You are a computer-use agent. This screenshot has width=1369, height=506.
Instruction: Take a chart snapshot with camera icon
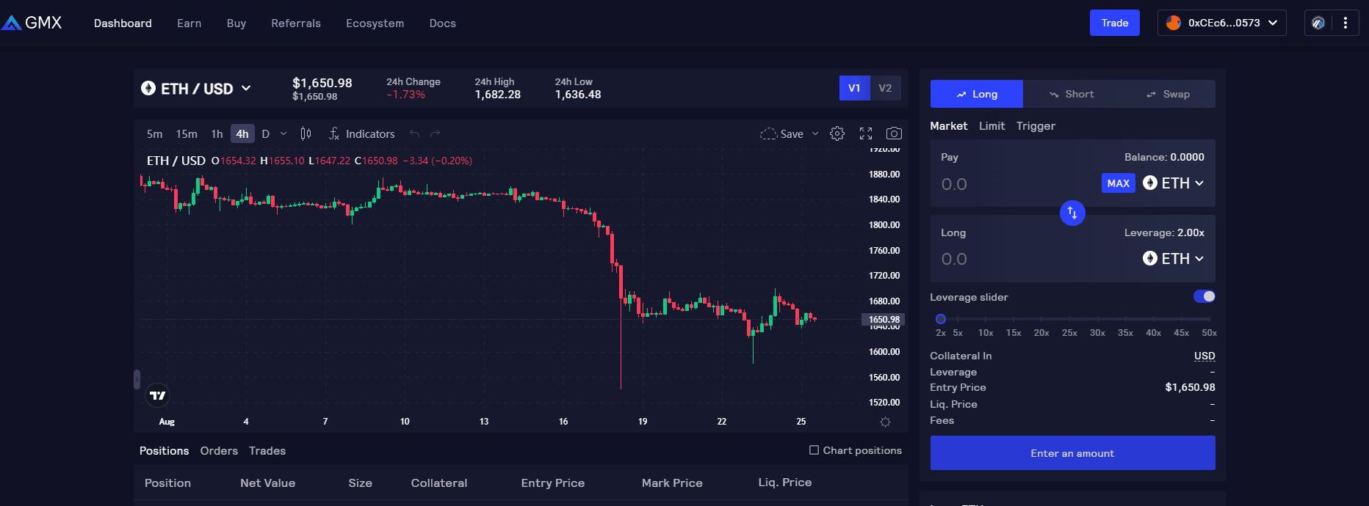point(894,133)
